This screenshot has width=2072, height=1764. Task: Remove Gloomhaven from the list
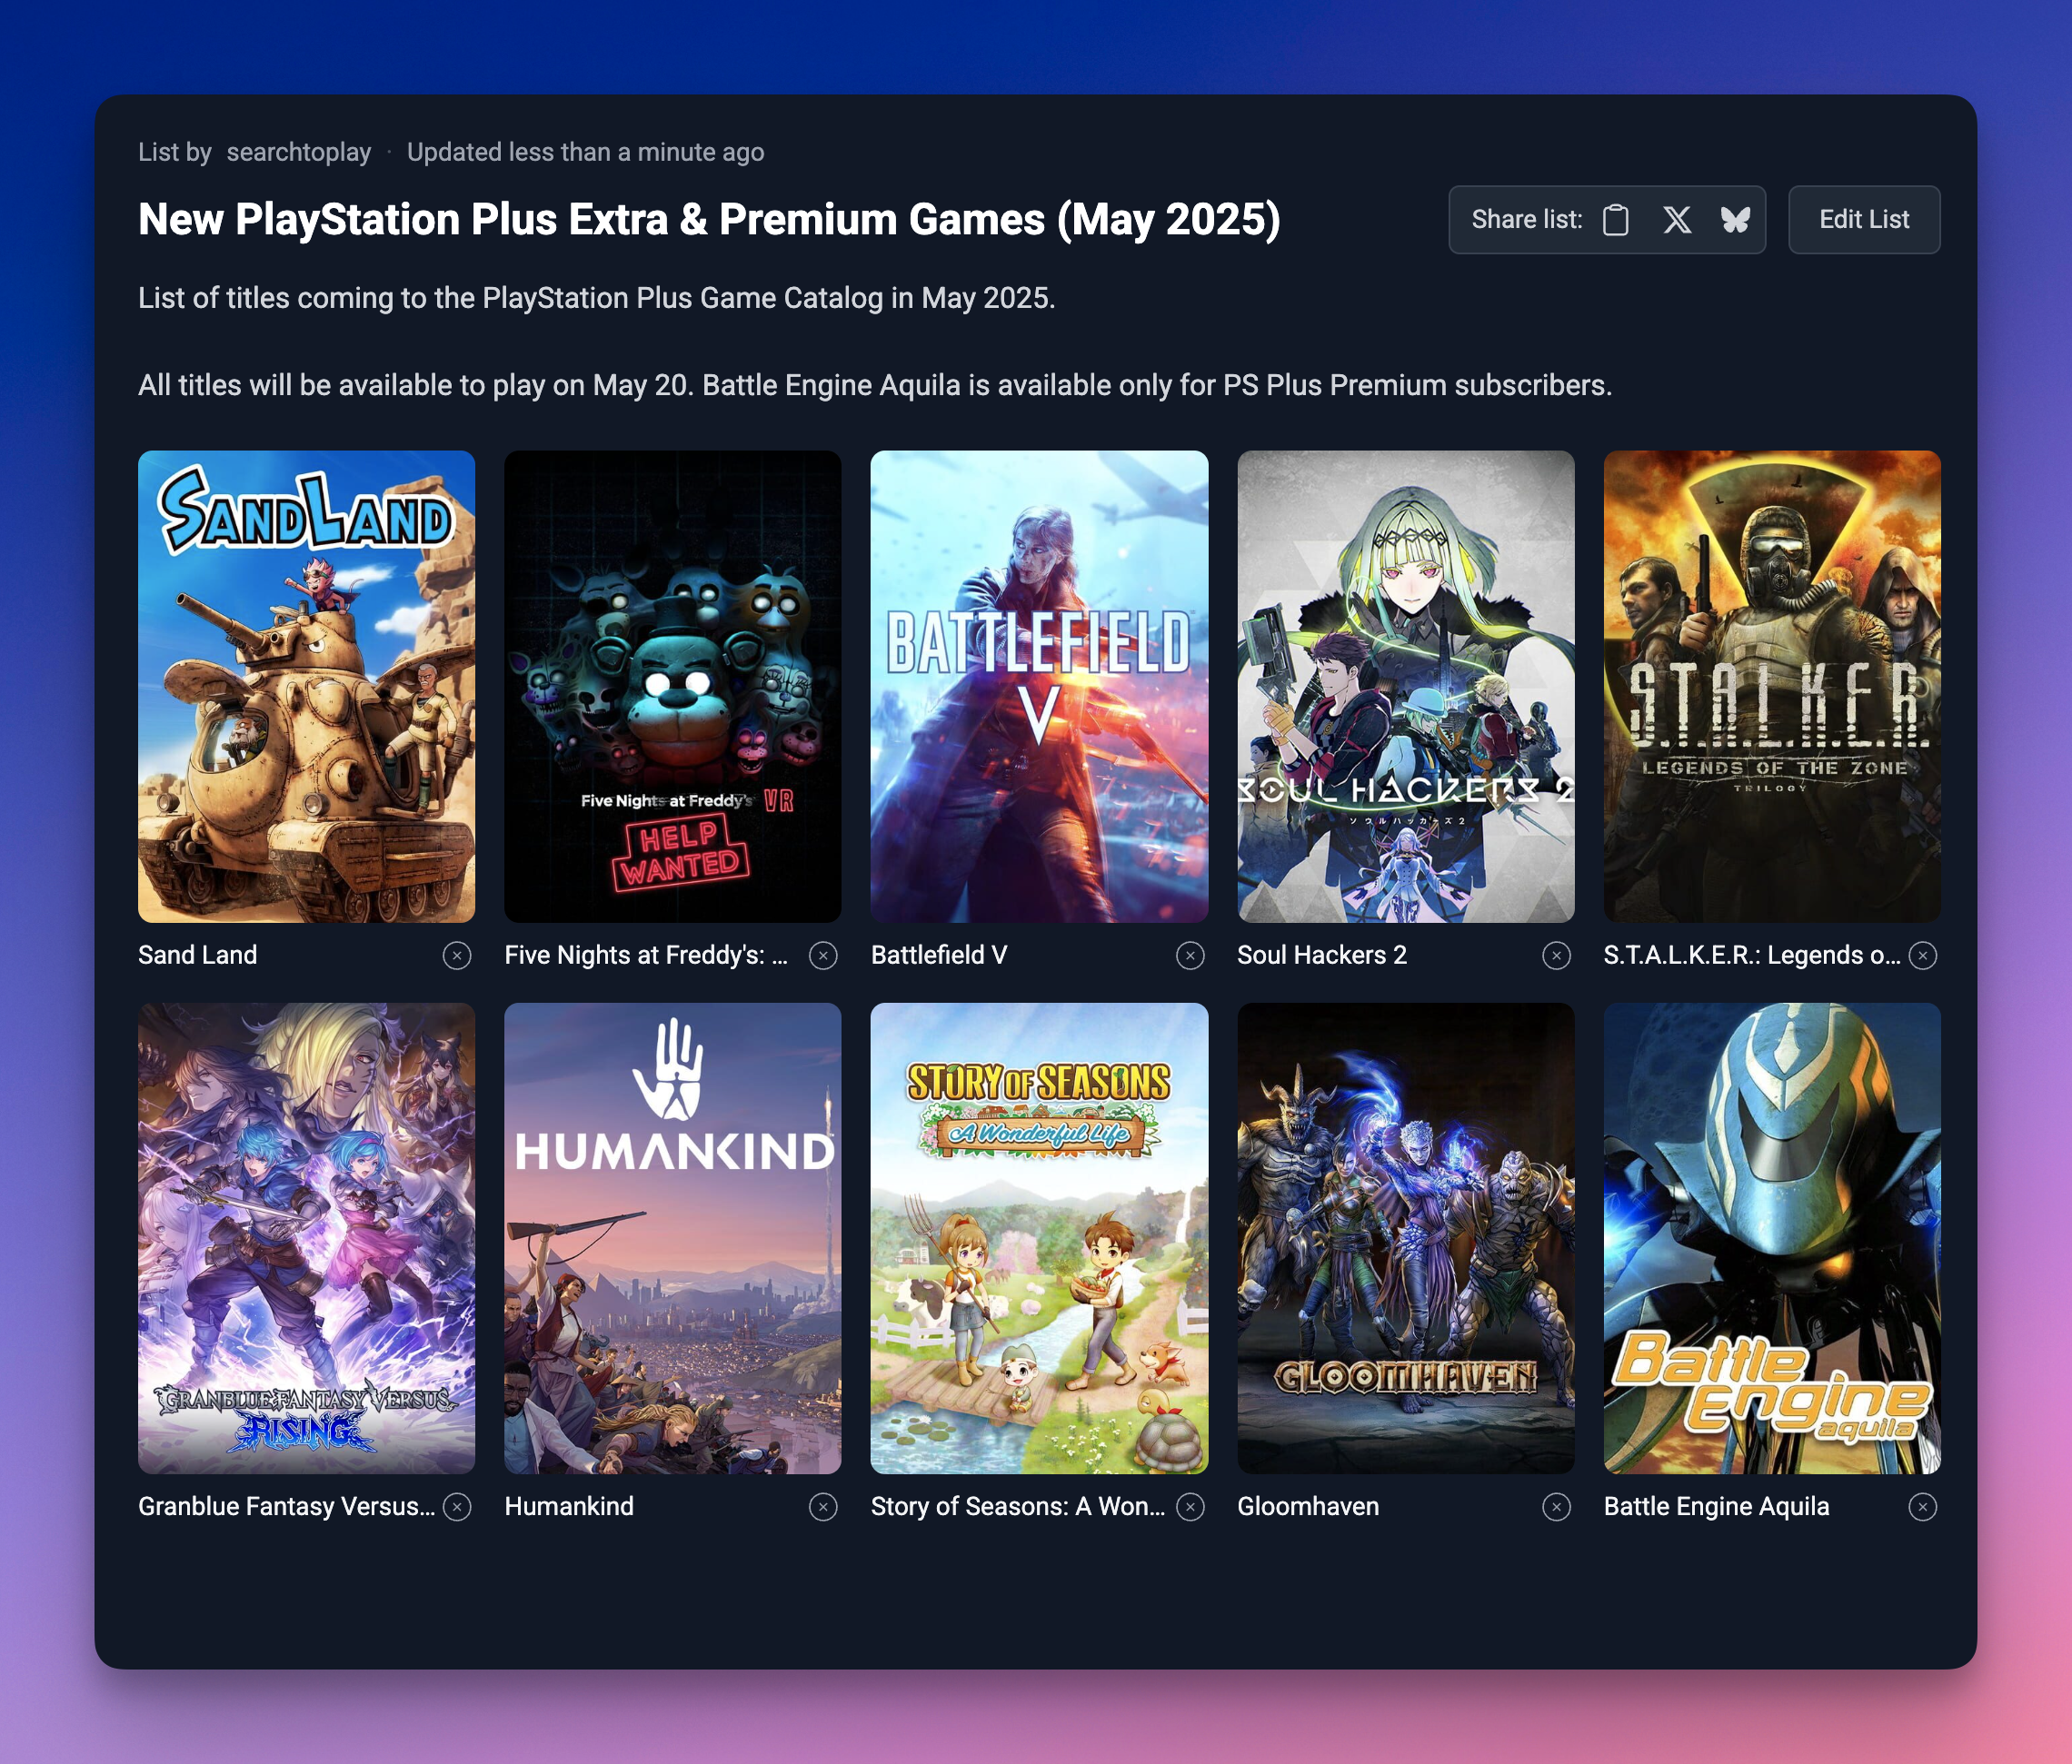tap(1555, 1507)
